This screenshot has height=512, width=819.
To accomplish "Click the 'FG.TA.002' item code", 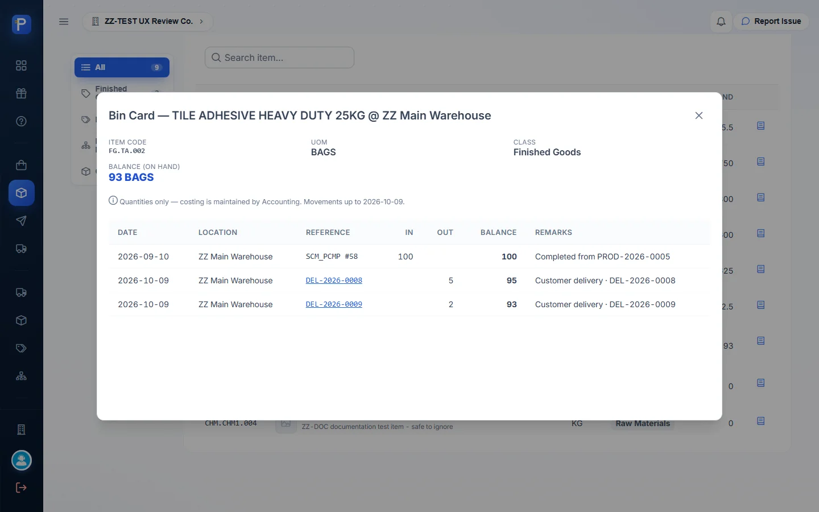I will [x=127, y=151].
